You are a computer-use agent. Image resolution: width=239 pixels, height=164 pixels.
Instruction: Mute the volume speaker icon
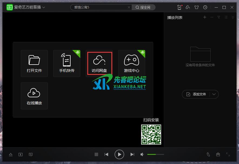click(x=142, y=155)
